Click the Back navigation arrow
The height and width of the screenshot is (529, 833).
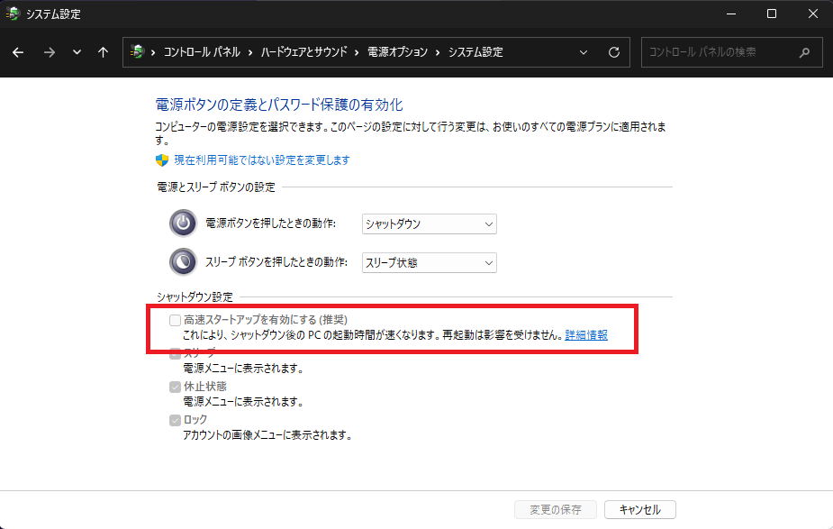tap(18, 52)
